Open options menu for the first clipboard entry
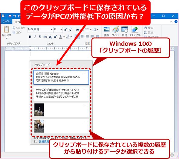This screenshot has height=159, width=179. click(85, 73)
